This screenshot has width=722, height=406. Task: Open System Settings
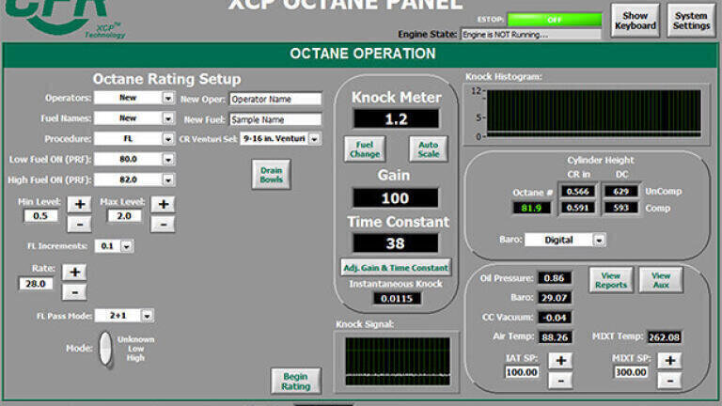691,21
